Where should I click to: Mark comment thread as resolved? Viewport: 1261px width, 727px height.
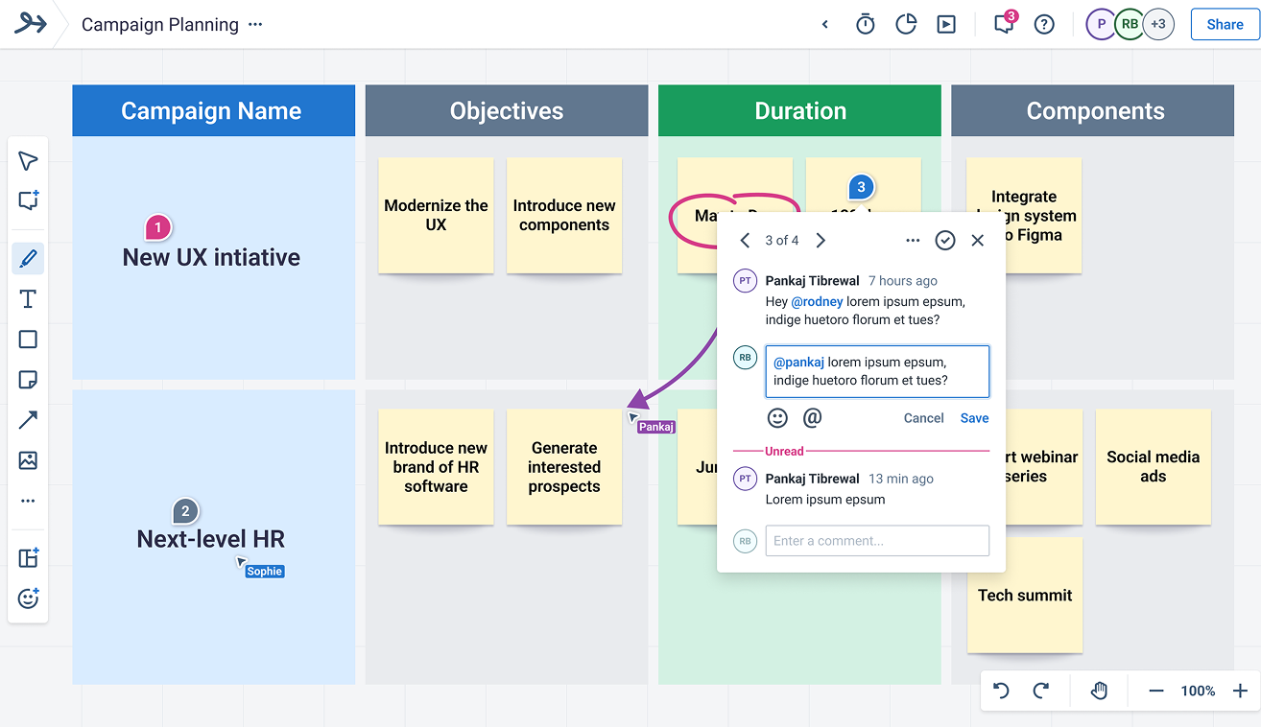click(945, 241)
